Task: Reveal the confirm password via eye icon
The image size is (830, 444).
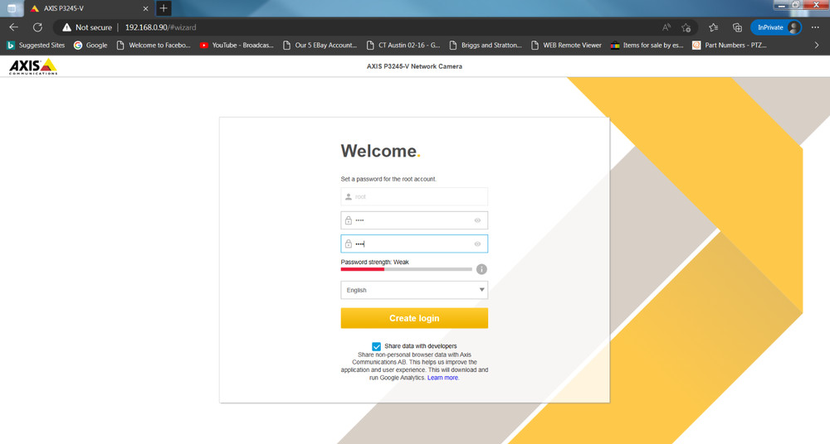Action: pyautogui.click(x=477, y=244)
